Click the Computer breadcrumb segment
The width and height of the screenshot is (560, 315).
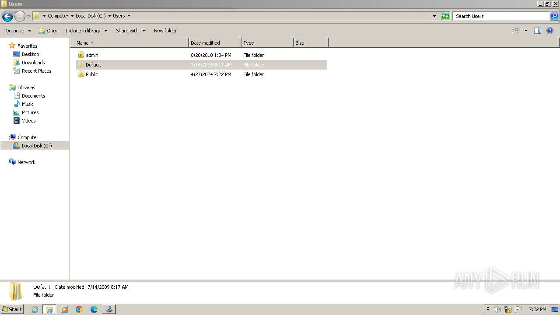pos(58,16)
